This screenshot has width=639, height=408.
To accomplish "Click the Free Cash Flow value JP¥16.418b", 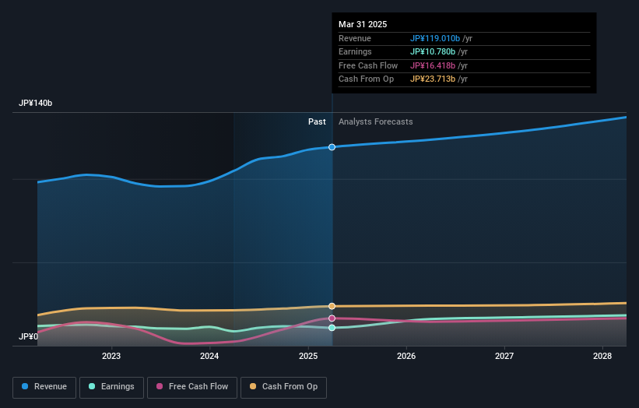I will coord(433,65).
